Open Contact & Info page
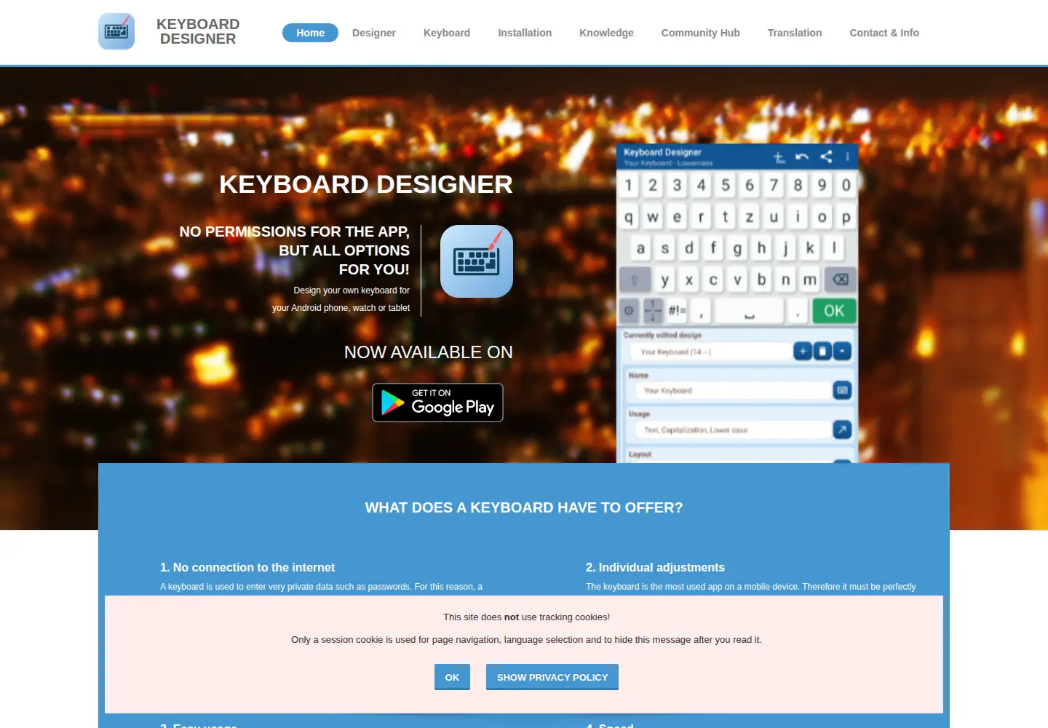The height and width of the screenshot is (728, 1048). [884, 33]
